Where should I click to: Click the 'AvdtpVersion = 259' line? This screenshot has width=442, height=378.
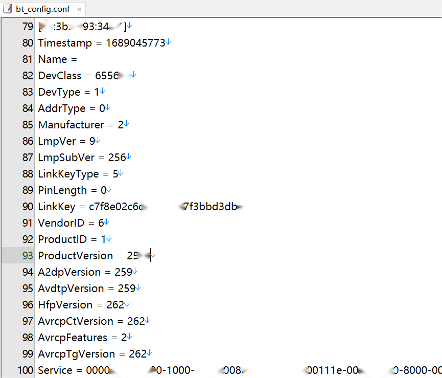(87, 288)
